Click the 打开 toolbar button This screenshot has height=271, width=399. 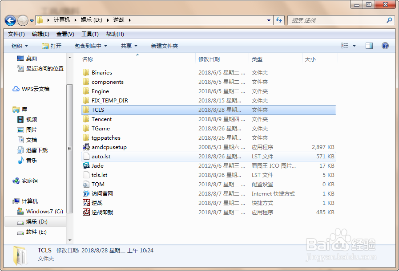coord(52,46)
